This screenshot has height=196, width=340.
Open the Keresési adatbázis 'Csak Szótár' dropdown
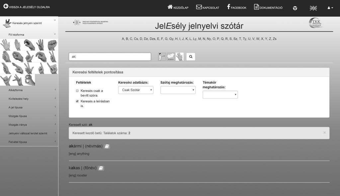coord(136,90)
